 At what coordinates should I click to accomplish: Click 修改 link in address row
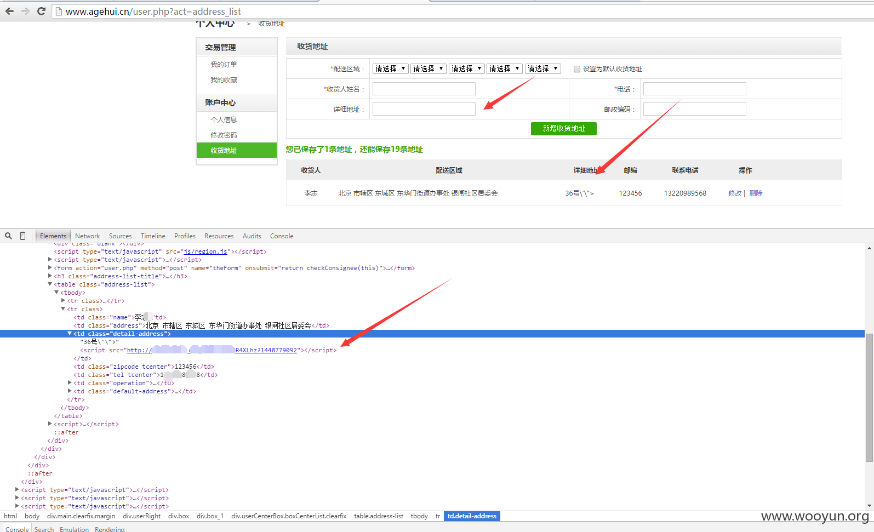pos(735,193)
